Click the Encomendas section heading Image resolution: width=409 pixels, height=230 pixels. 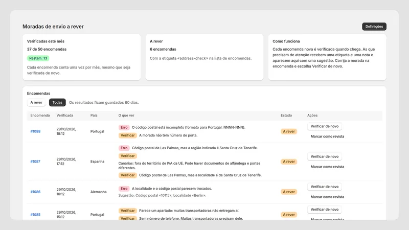[39, 94]
